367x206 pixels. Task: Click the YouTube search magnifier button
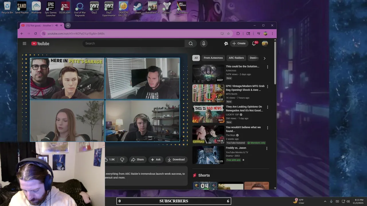(191, 43)
